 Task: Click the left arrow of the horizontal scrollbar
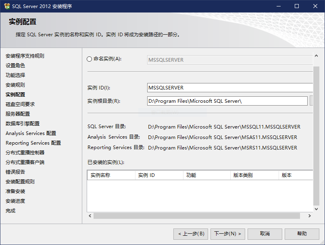90,216
